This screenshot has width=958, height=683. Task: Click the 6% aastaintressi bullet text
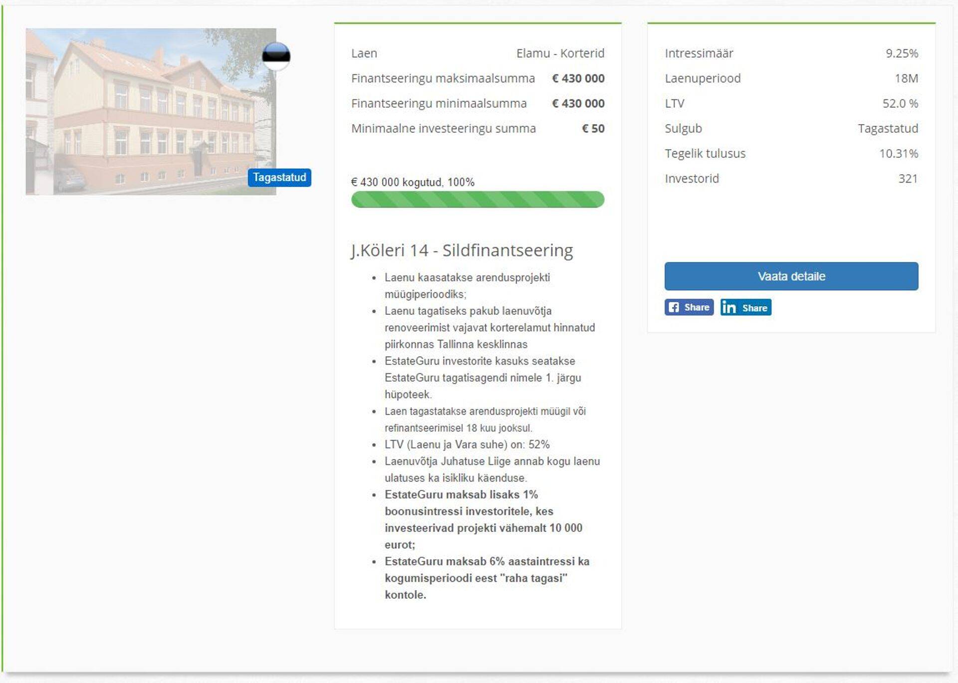click(x=486, y=578)
